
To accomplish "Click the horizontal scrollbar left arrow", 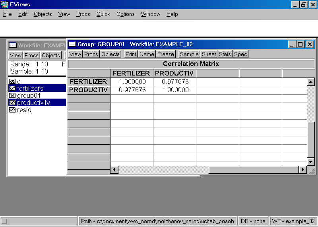I will (114, 169).
